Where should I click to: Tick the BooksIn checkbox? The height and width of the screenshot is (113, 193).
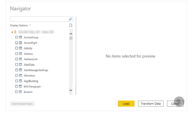pos(16,92)
